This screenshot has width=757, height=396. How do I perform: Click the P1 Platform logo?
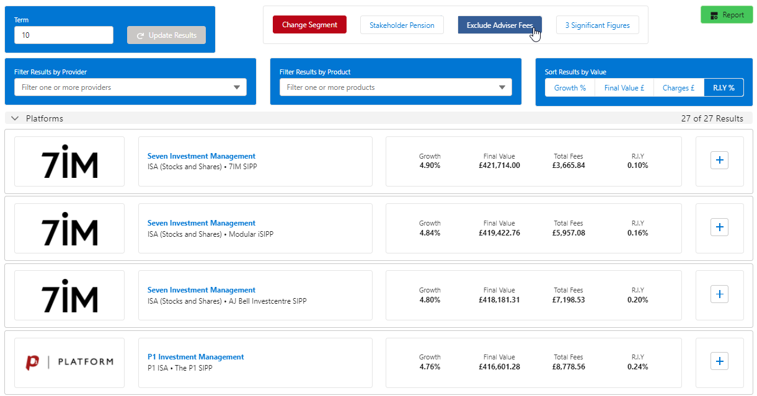(x=69, y=362)
